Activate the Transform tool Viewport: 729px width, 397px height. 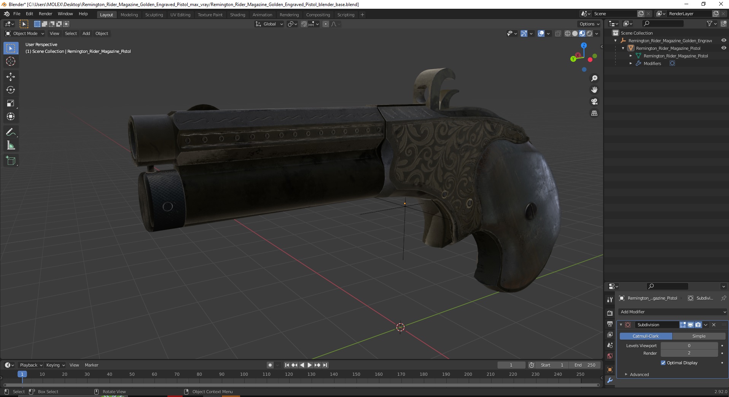pyautogui.click(x=11, y=116)
